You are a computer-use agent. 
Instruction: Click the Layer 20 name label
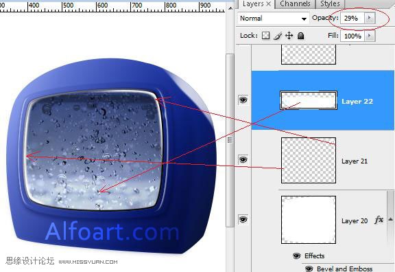(x=355, y=220)
